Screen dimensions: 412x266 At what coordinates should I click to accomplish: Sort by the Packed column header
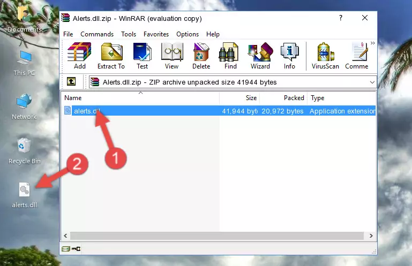click(x=283, y=98)
